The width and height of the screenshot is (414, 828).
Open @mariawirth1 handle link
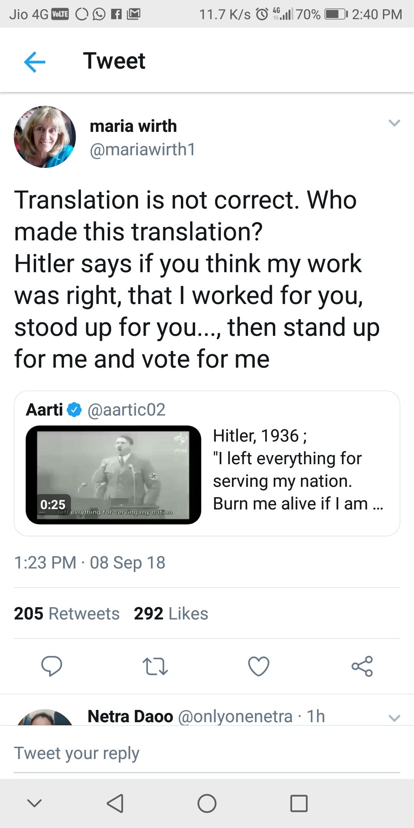(143, 149)
